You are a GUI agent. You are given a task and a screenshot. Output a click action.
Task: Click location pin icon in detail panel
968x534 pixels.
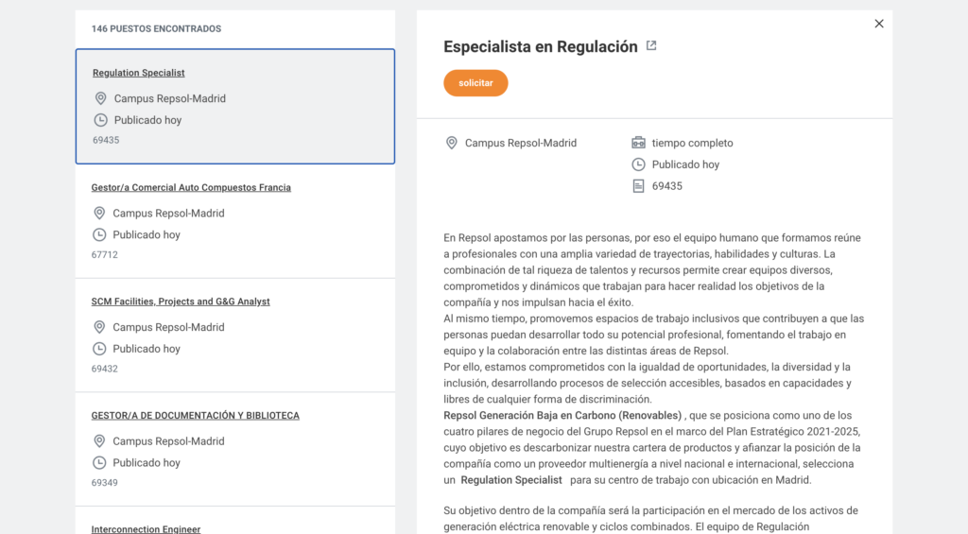click(x=452, y=143)
